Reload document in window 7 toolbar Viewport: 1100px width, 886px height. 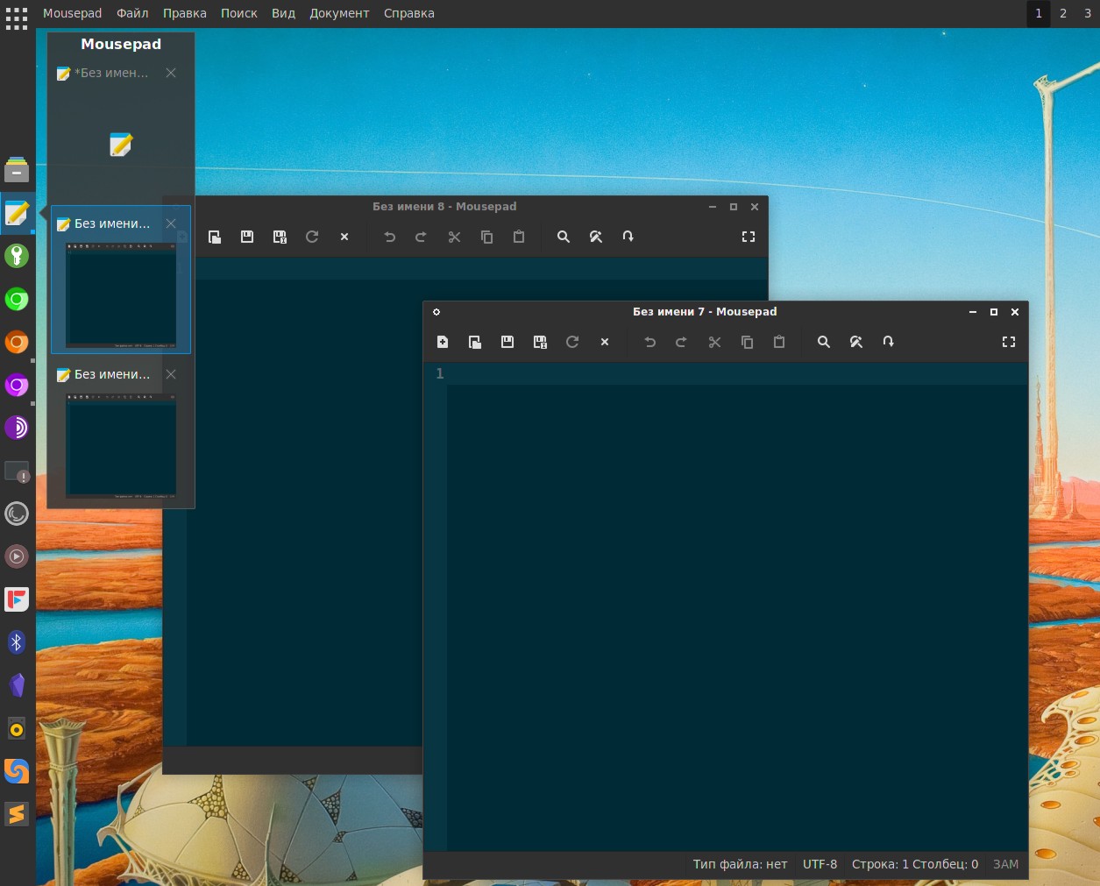(572, 342)
